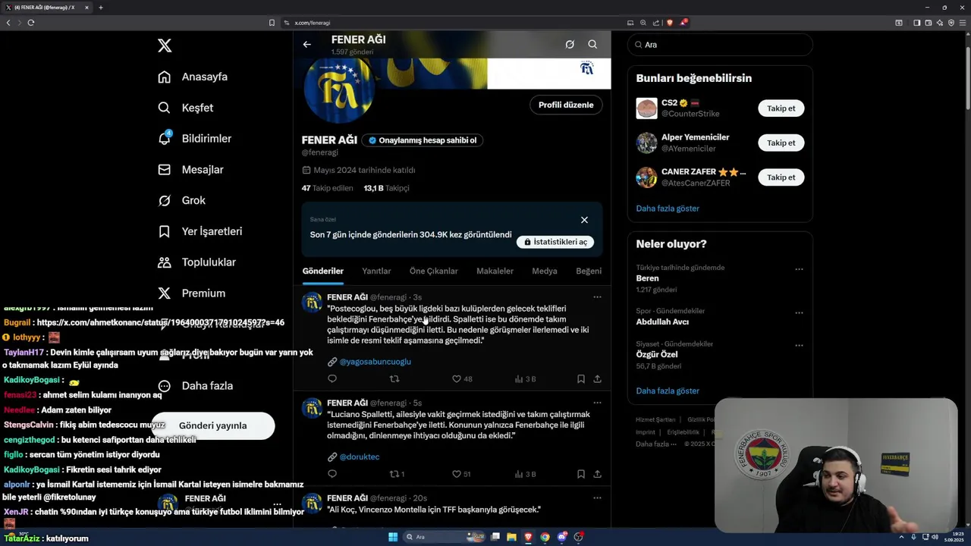Click the bookmark icon in address bar

[272, 23]
